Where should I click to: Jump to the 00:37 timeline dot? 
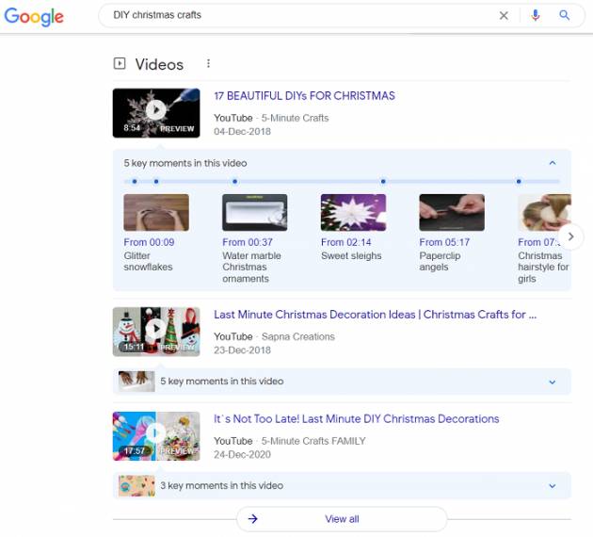(x=156, y=181)
